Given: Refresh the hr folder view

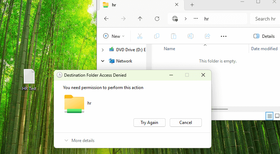Looking at the screenshot, I should (157, 19).
